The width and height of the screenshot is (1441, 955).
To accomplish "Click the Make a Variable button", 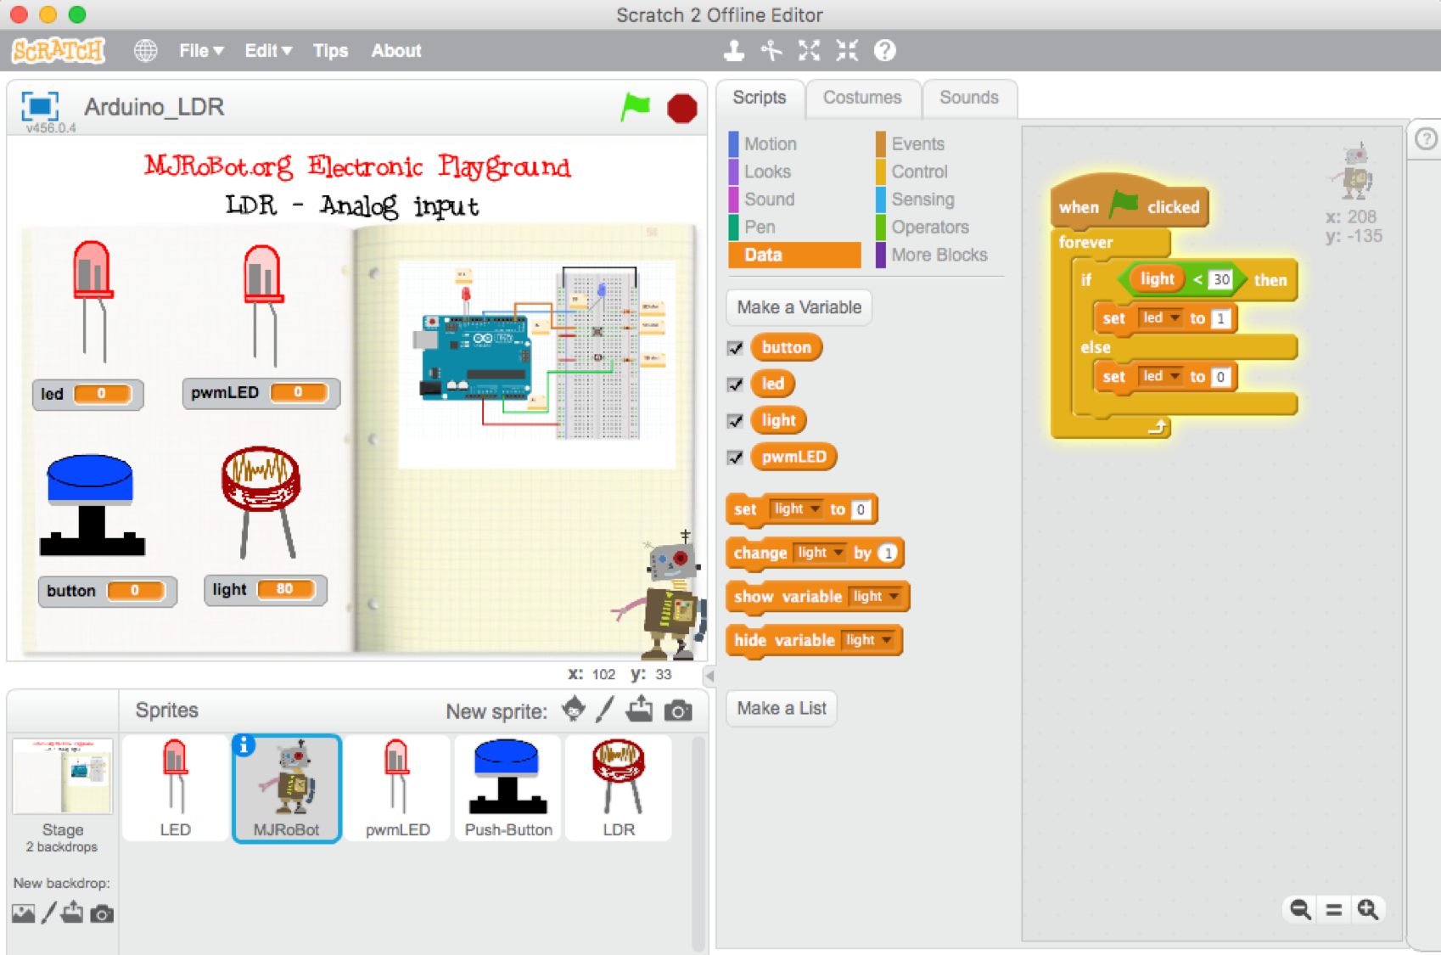I will coord(798,307).
